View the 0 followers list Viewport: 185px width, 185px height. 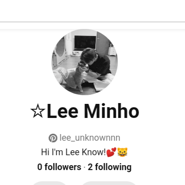point(59,167)
